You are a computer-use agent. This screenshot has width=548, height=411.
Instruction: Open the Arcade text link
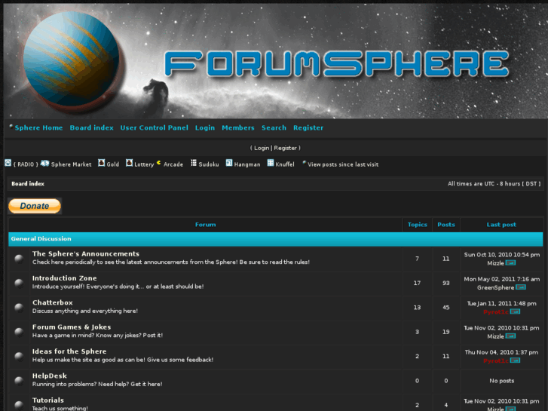point(173,164)
